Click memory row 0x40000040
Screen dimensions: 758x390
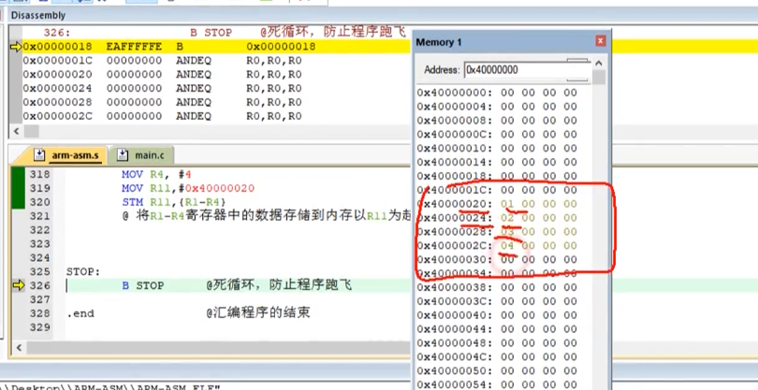coord(497,315)
